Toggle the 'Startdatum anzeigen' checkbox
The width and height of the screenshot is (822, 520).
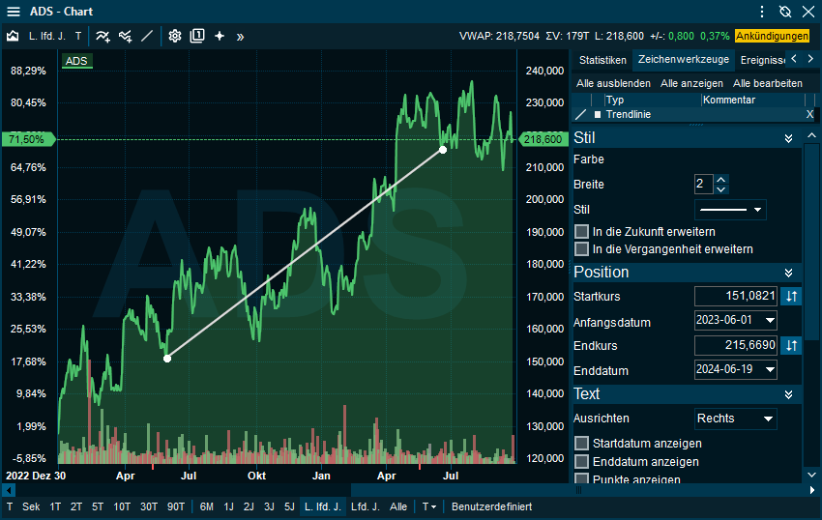[581, 444]
